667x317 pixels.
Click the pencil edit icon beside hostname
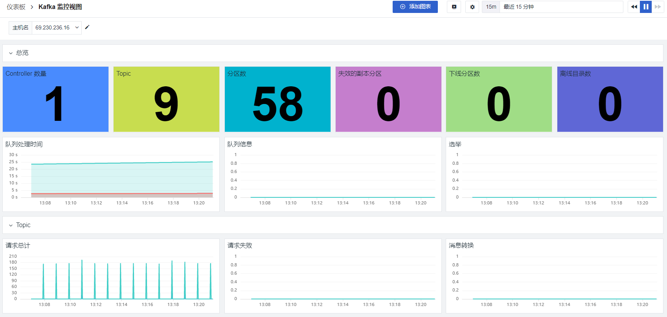click(x=87, y=27)
